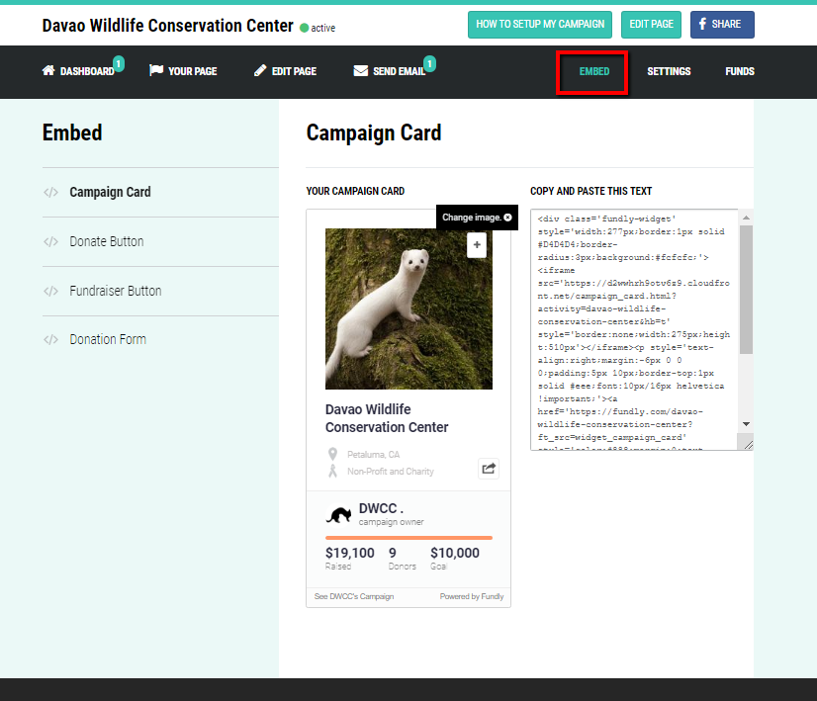
Task: Click the $19,100 Raised amount
Action: click(349, 553)
